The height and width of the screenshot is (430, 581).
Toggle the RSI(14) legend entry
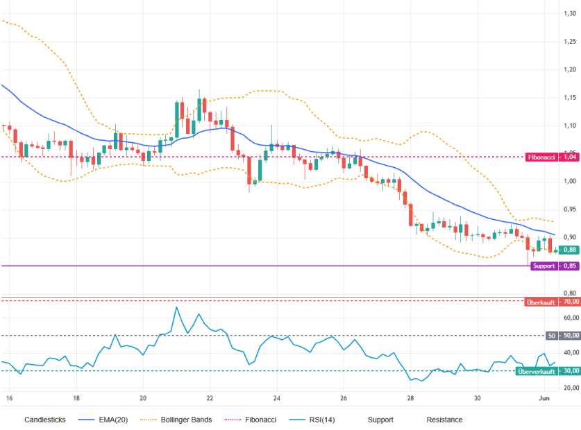point(312,420)
